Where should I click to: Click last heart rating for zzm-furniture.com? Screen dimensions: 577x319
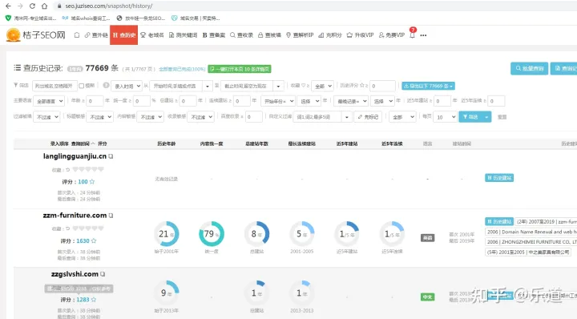tap(101, 228)
